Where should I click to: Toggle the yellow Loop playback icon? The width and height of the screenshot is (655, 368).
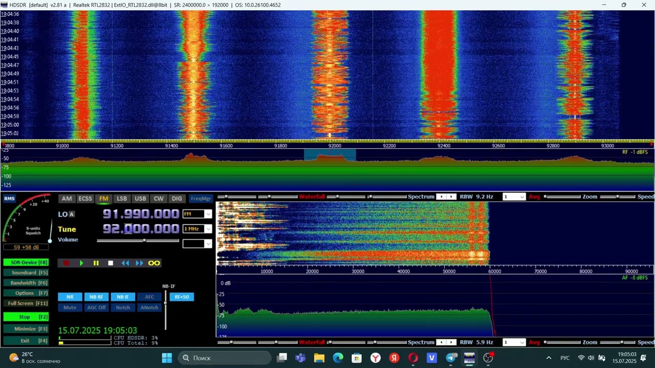154,263
